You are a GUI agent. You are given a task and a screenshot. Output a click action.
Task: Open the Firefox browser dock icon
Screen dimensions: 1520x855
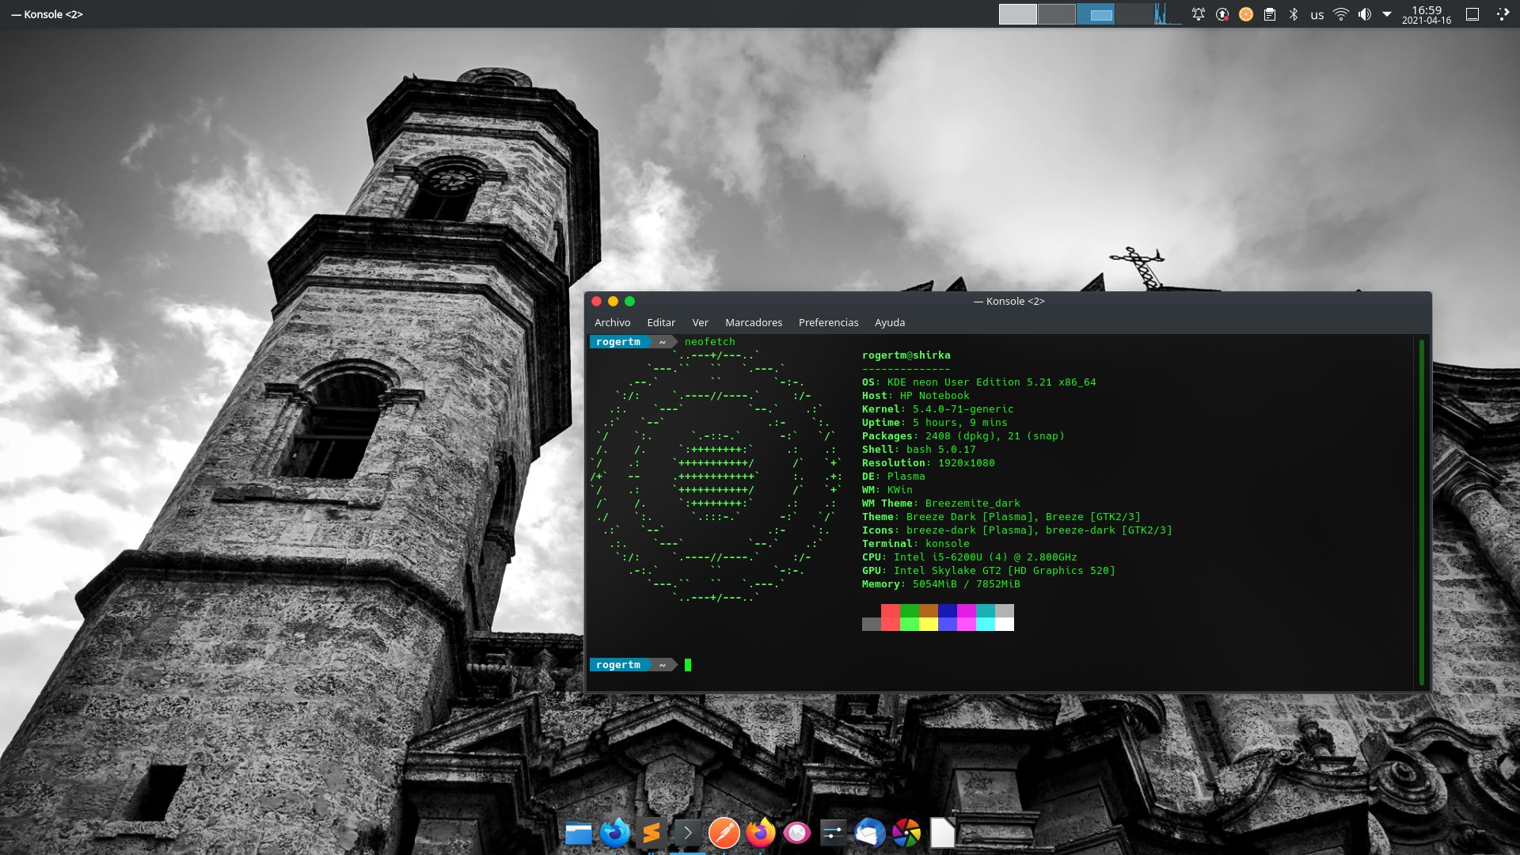click(x=761, y=833)
